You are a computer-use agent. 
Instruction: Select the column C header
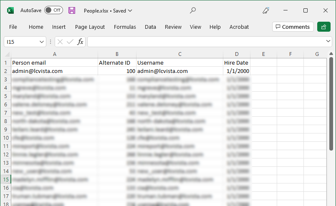[179, 54]
